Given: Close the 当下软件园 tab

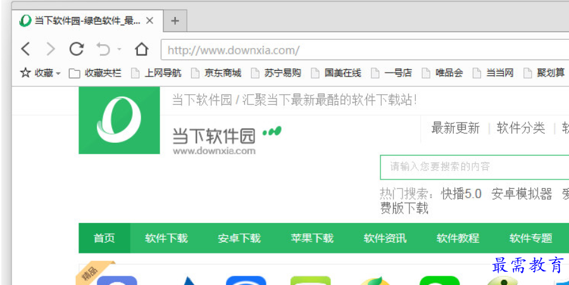Looking at the screenshot, I should pos(149,21).
